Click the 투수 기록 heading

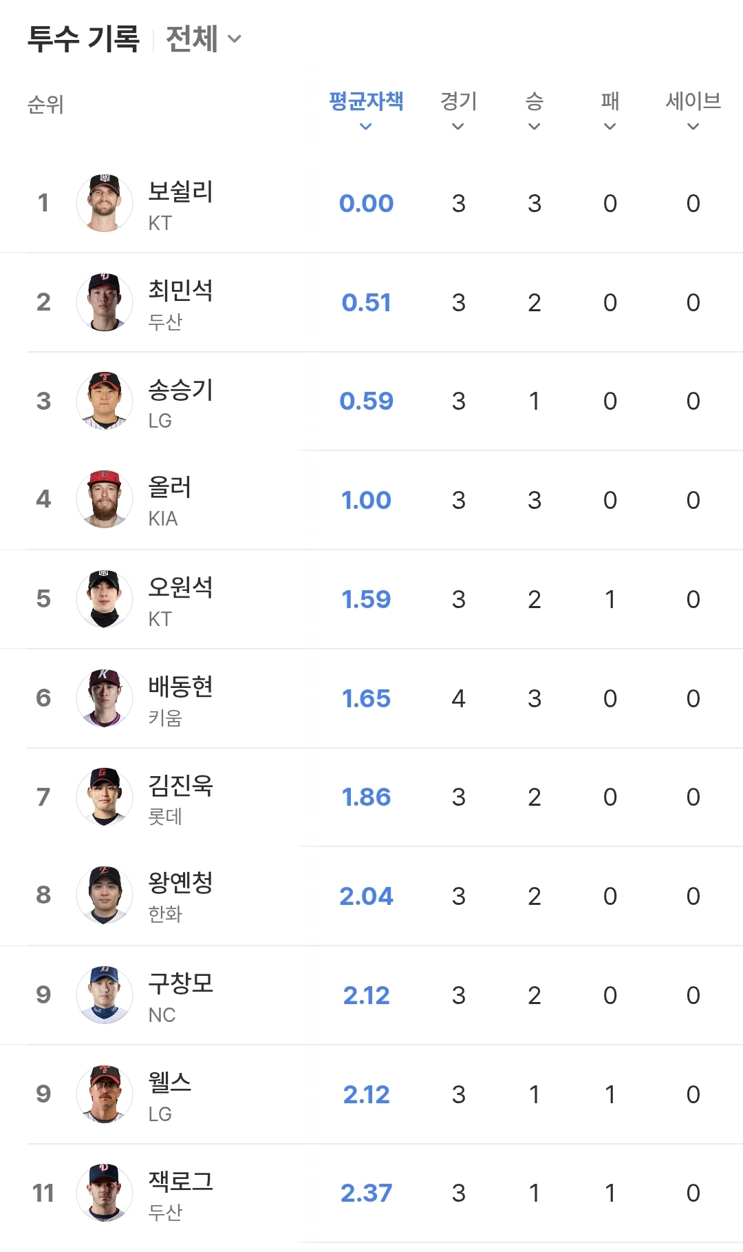point(84,39)
